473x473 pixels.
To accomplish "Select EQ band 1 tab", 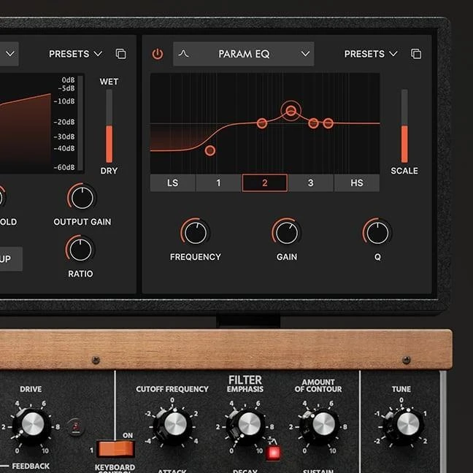I will tap(219, 182).
